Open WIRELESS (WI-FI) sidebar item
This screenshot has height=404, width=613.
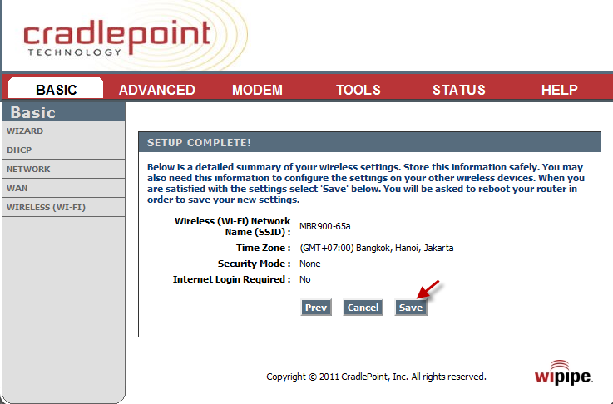(x=64, y=208)
